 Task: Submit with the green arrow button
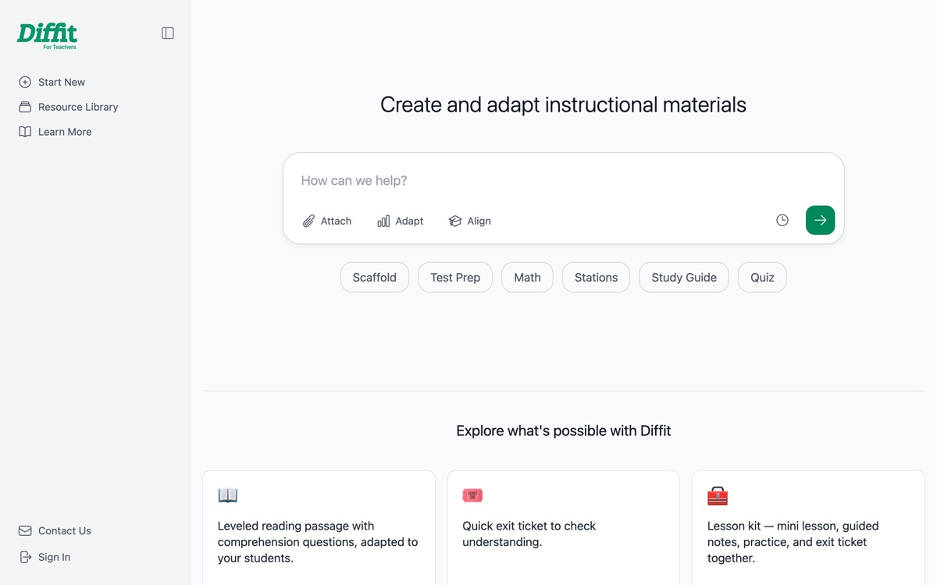820,220
